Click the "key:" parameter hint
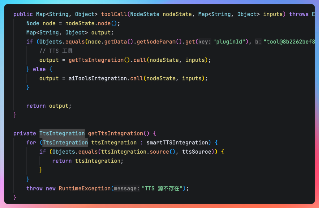Viewport: 319px width, 208px height. (x=204, y=42)
